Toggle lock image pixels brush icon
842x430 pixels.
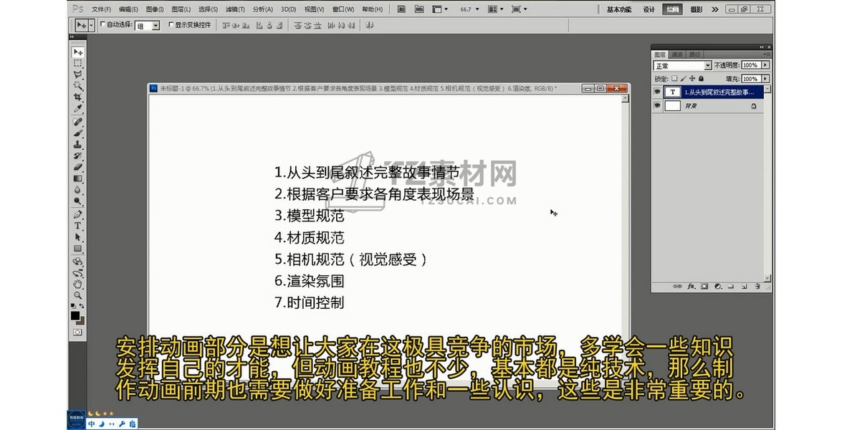coord(684,78)
